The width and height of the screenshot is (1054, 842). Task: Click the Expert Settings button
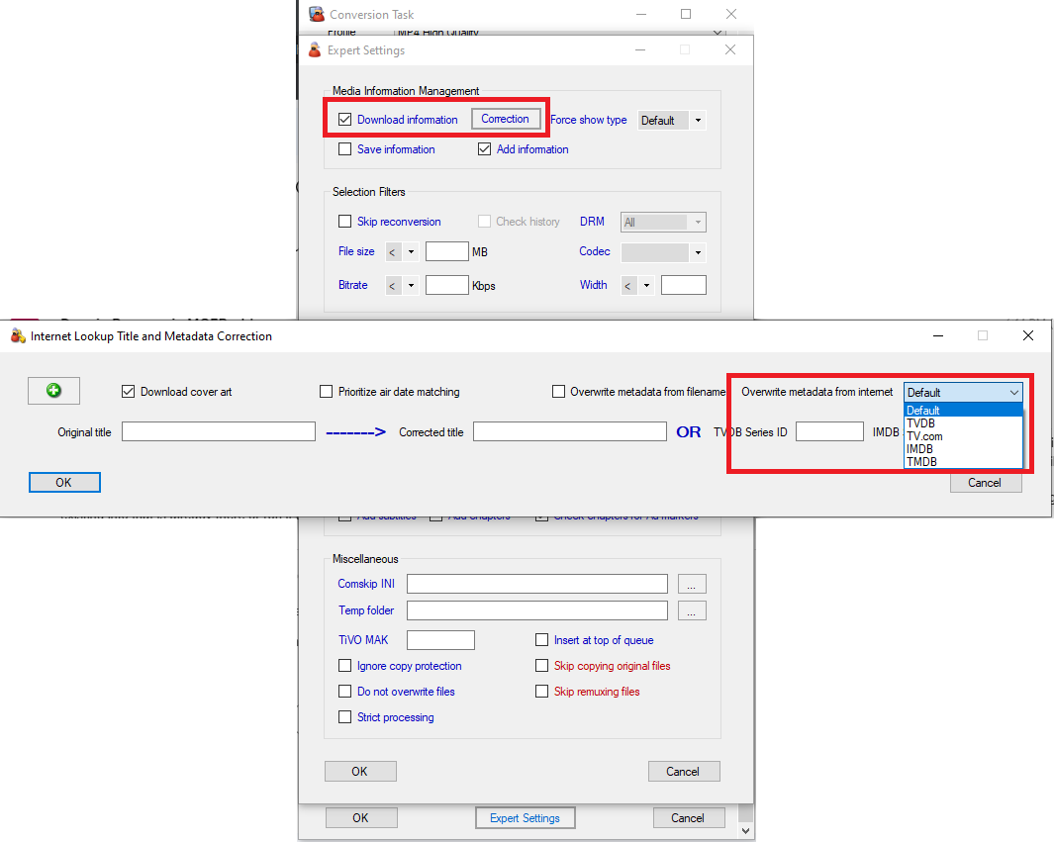[x=525, y=818]
